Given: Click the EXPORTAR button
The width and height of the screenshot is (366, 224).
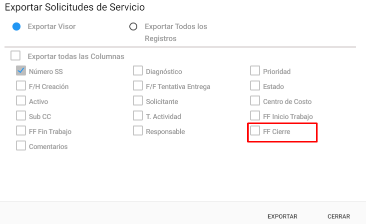Looking at the screenshot, I should coord(283,216).
